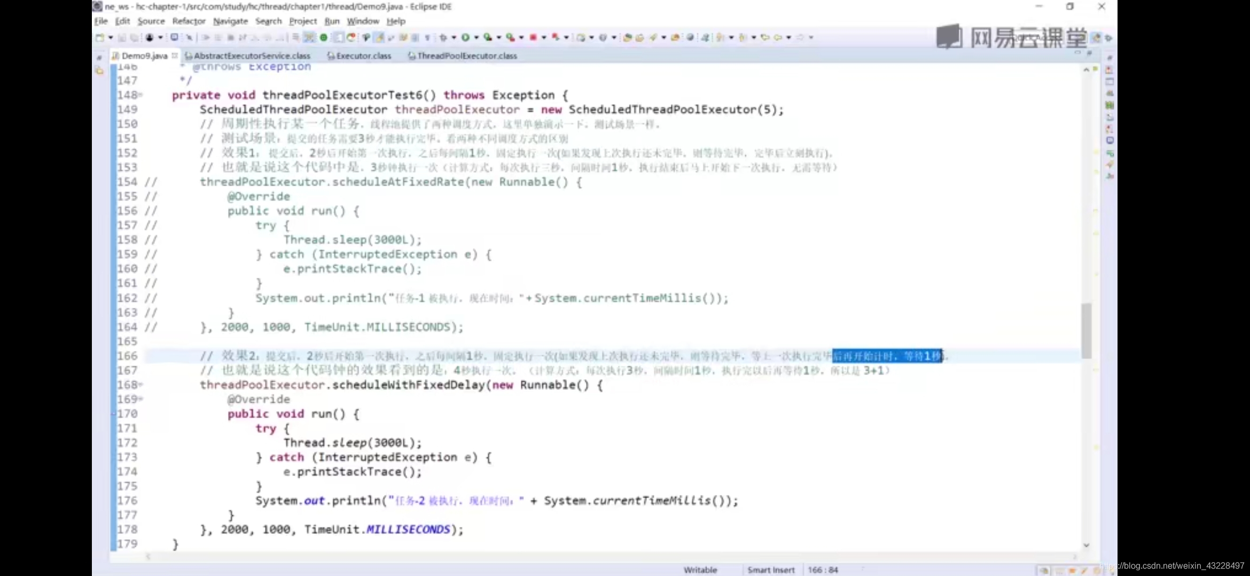1250x576 pixels.
Task: Click the horizontal scrollbar left arrow
Action: tap(148, 557)
